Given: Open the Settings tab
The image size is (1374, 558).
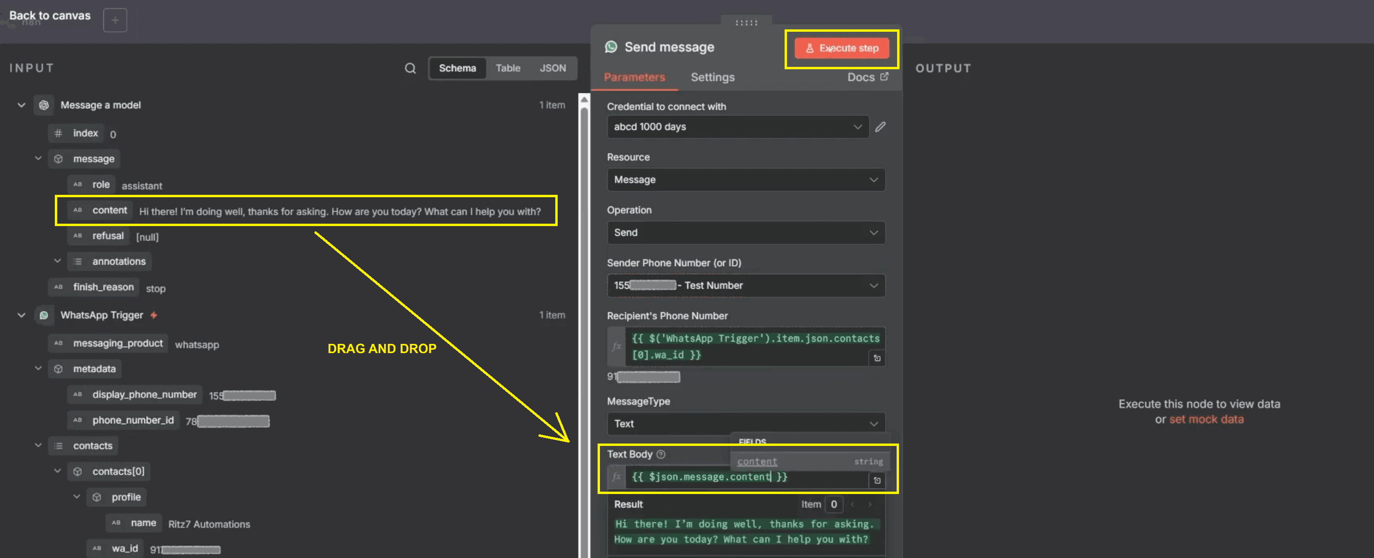Looking at the screenshot, I should click(712, 77).
